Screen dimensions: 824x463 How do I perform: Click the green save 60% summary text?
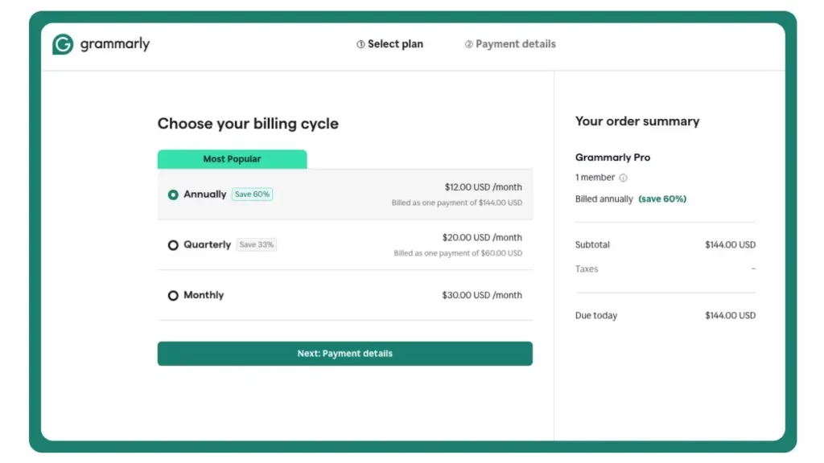(x=662, y=199)
